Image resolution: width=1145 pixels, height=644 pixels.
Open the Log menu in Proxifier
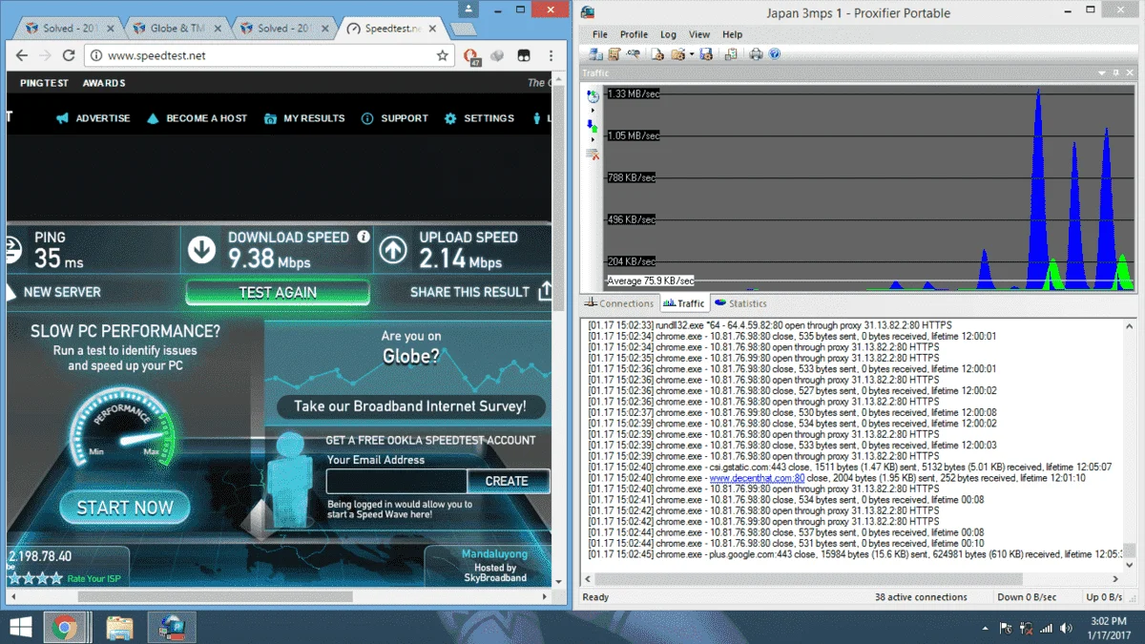tap(668, 34)
